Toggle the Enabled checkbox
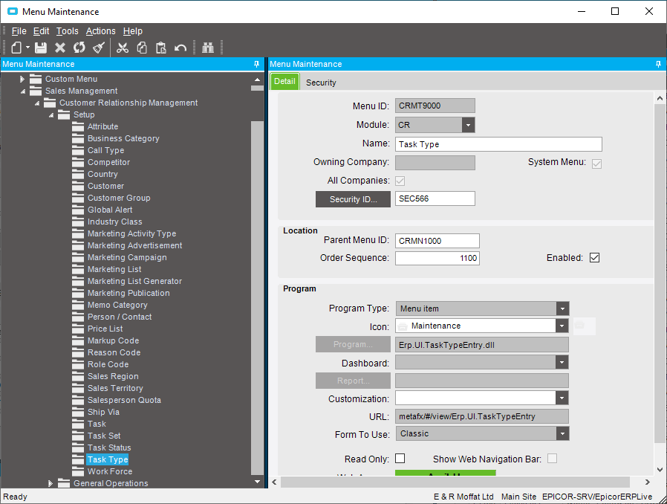667x504 pixels. click(x=594, y=257)
